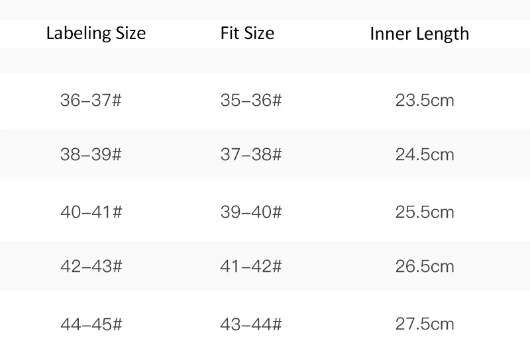Select labeling size 36–37# cell
This screenshot has height=352, width=530.
point(91,100)
